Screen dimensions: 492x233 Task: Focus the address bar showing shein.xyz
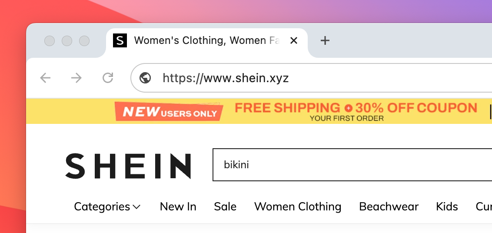click(304, 78)
